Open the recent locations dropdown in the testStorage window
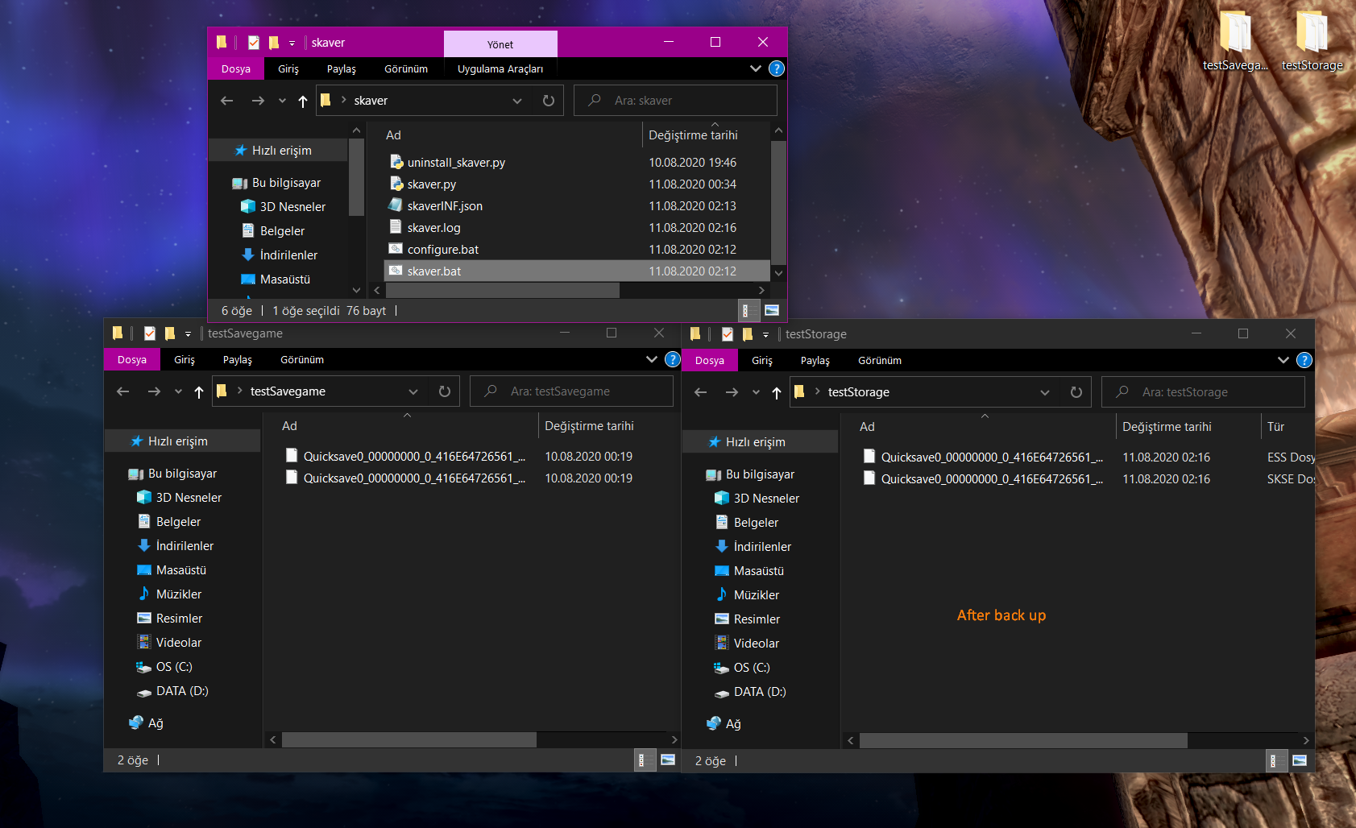Viewport: 1356px width, 828px height. [756, 392]
